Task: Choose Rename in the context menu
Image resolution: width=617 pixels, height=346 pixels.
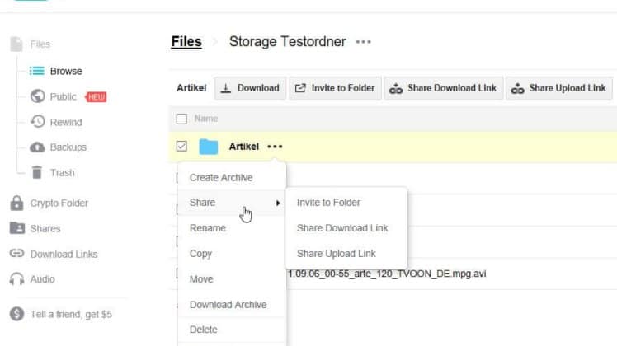Action: click(208, 228)
